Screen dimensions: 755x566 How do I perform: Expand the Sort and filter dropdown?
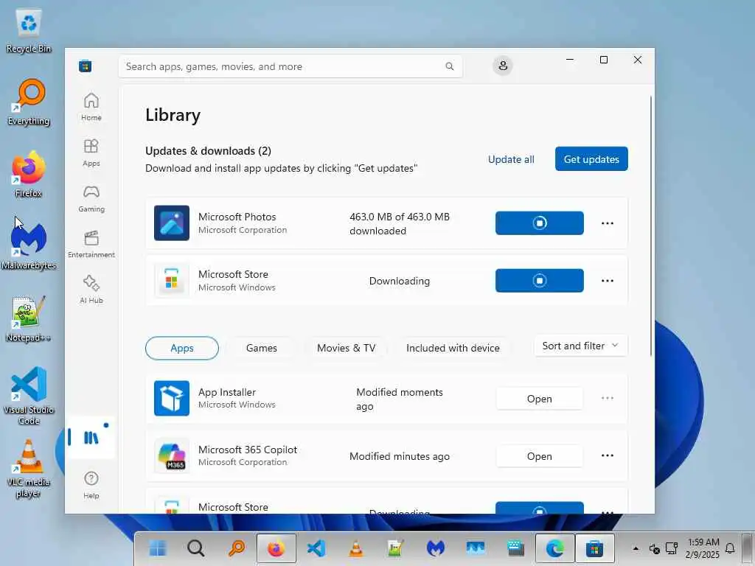click(580, 346)
